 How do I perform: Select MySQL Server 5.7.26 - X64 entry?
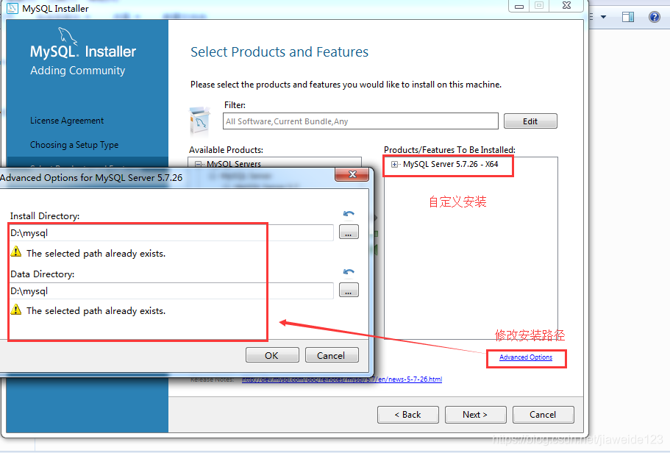coord(450,164)
